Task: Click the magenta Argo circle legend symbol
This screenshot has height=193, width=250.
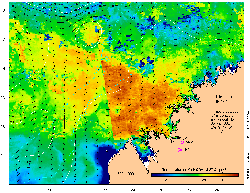Action: click(182, 142)
